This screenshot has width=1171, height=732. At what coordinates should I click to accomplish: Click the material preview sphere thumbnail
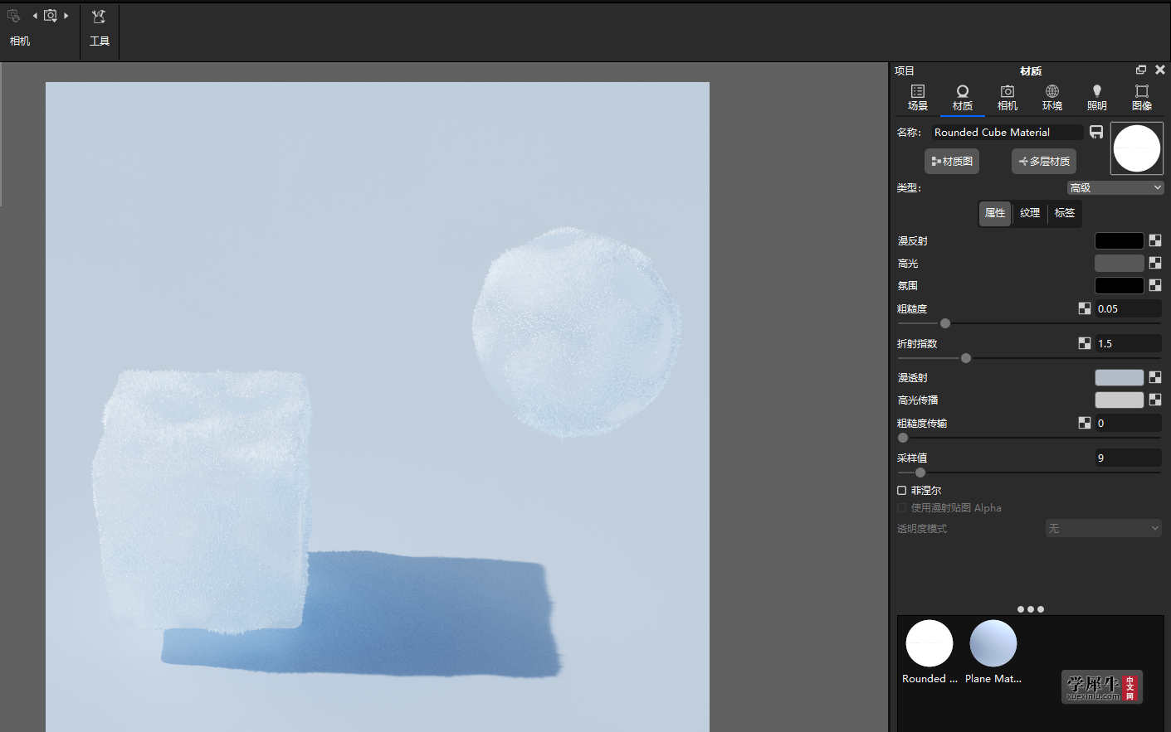(x=1137, y=148)
